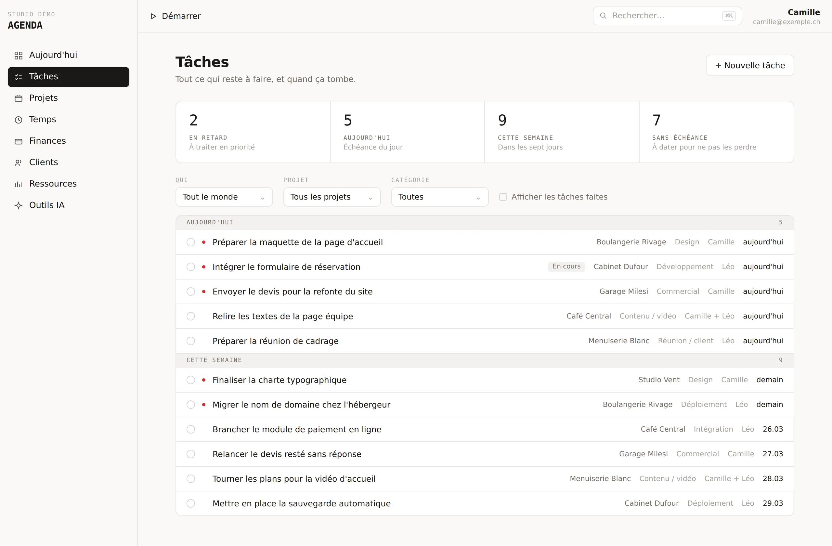
Task: Click the card icon next to Finances
Action: (x=19, y=141)
